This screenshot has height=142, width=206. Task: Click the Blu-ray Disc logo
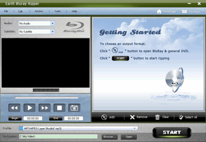(x=74, y=27)
